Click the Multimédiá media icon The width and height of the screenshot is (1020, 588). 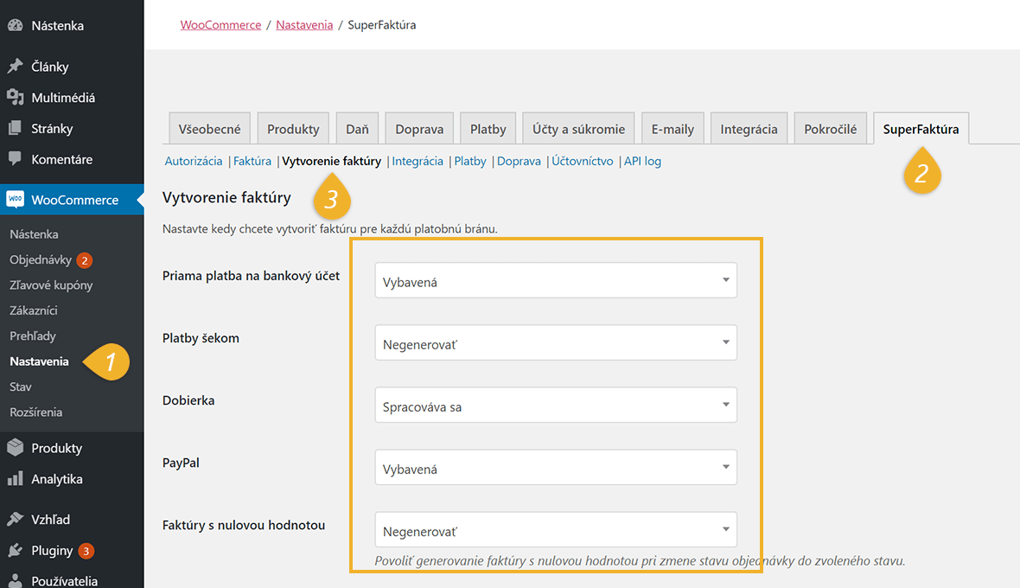15,98
